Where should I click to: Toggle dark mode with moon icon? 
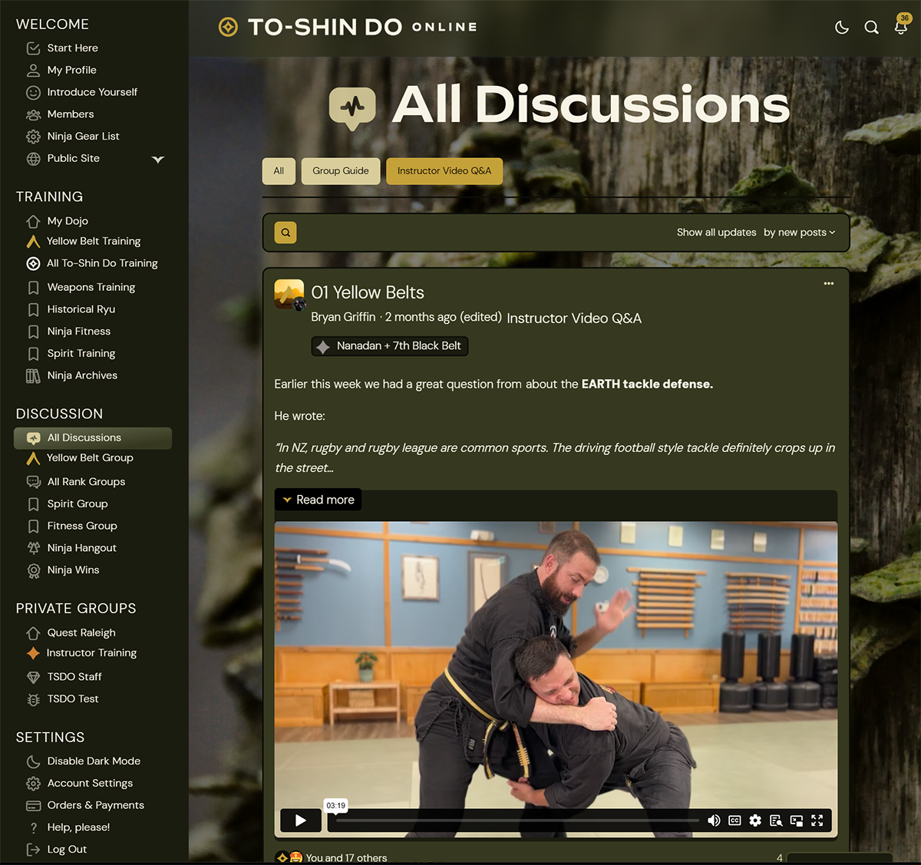pyautogui.click(x=842, y=27)
